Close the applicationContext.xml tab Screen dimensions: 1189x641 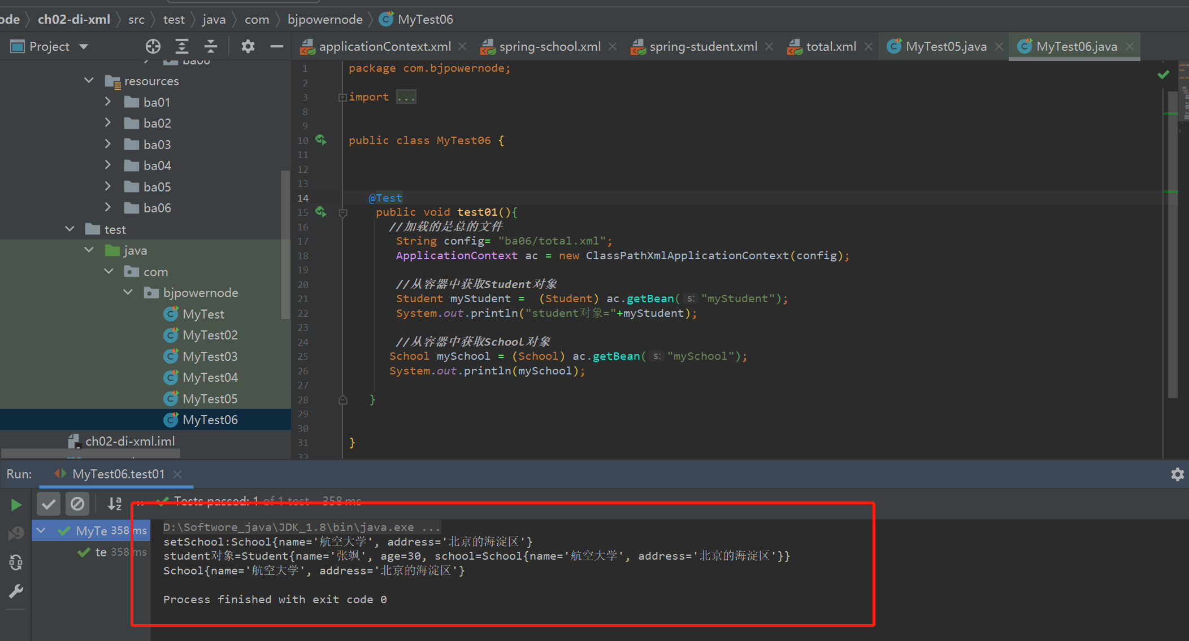click(x=462, y=46)
